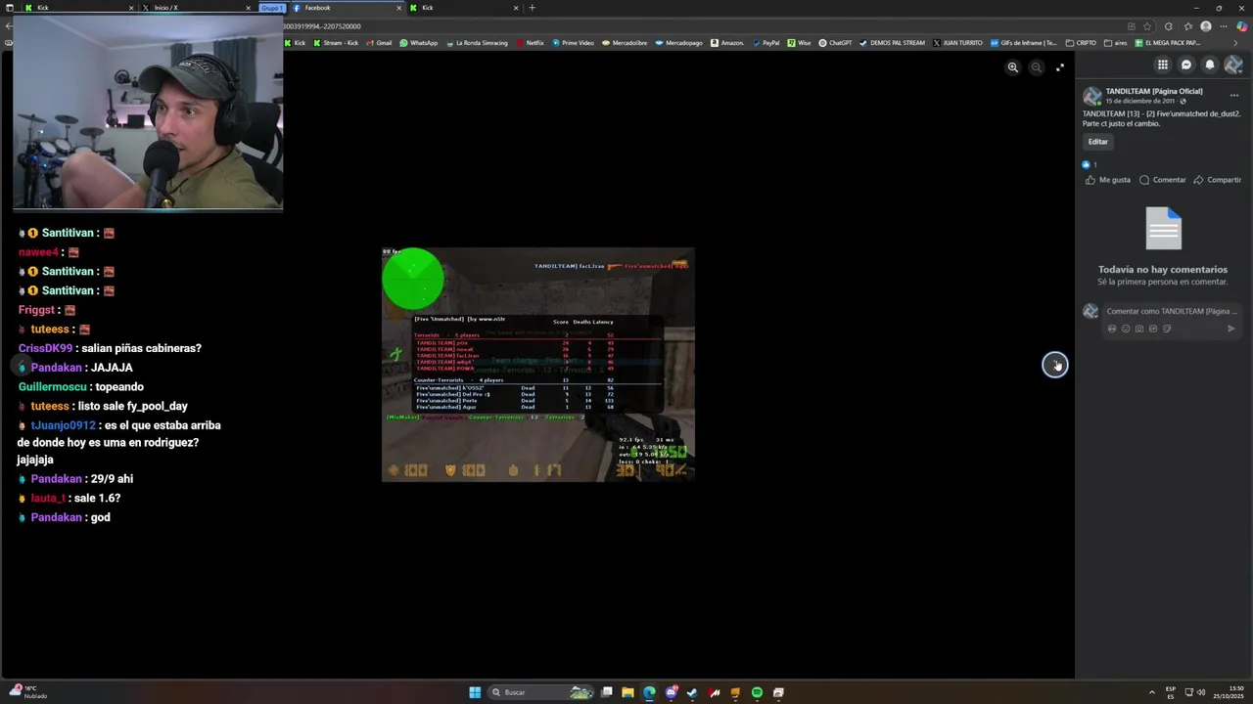This screenshot has height=704, width=1253.
Task: Open the WhatsApp bookmark
Action: tap(419, 43)
